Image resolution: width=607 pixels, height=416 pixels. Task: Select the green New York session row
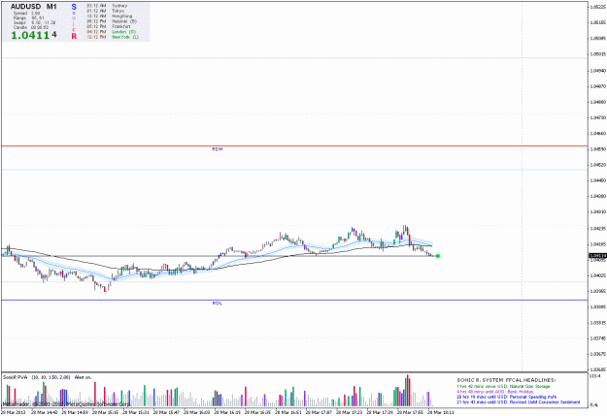(113, 37)
